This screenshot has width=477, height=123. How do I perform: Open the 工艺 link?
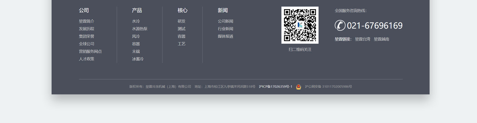coord(182,44)
